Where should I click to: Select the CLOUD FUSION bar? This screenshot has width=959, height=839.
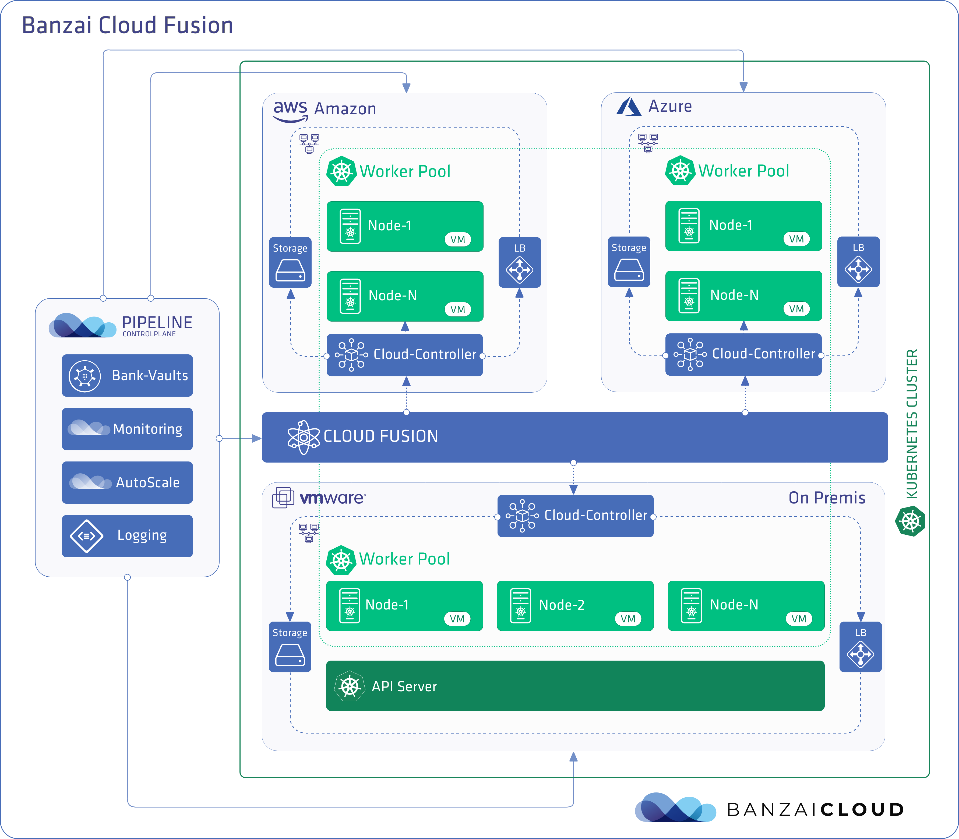click(574, 437)
